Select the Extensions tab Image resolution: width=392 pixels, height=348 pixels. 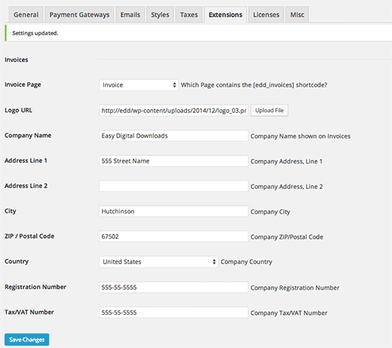225,14
